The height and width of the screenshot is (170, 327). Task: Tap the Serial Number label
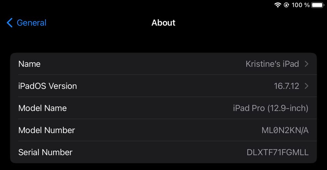click(x=45, y=152)
